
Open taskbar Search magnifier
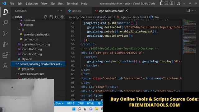tap(80, 109)
